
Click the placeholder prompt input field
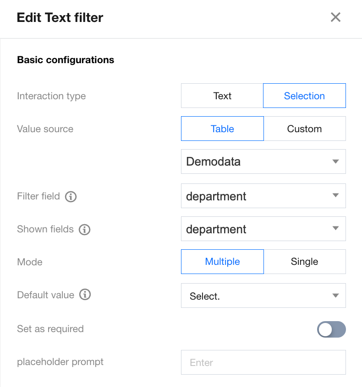[x=263, y=363]
